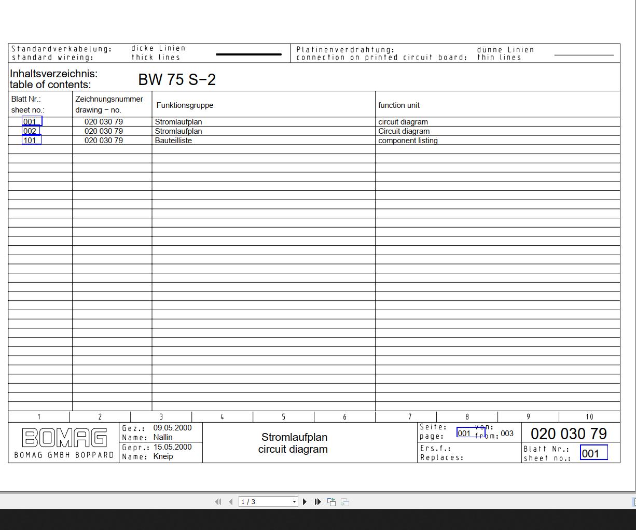Follow the sheet 002 link in table
The image size is (636, 530).
tap(31, 131)
